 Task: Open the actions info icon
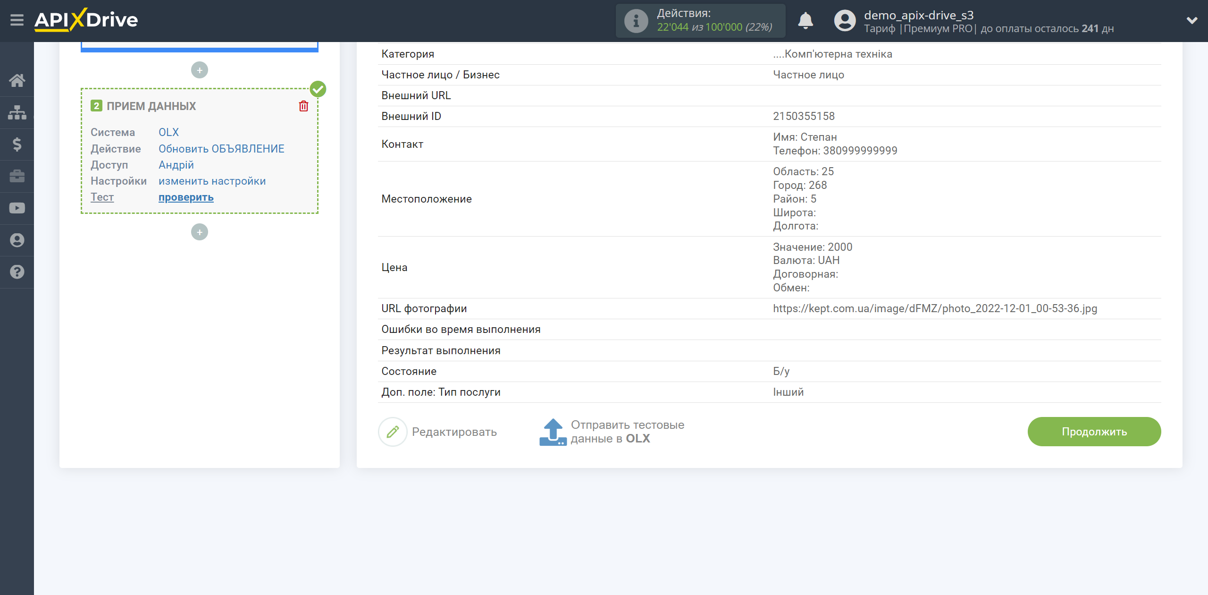pos(636,21)
